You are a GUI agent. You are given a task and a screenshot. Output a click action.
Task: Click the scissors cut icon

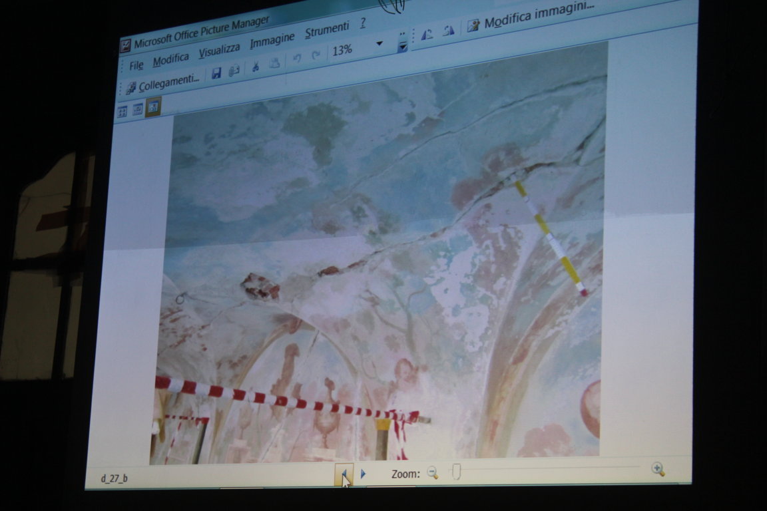click(255, 66)
